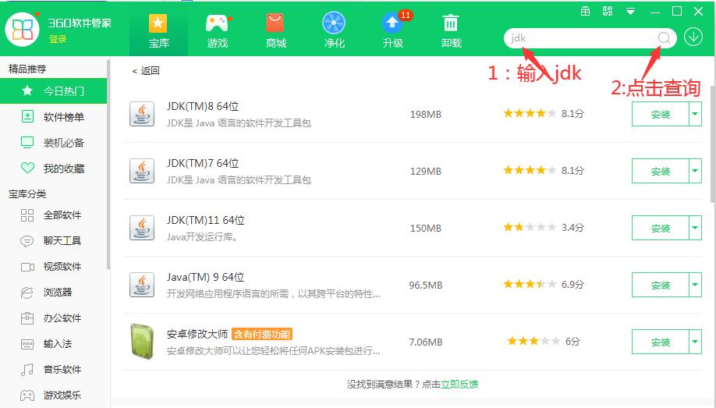Open the download manager arrow icon
Image resolution: width=716 pixels, height=408 pixels.
click(693, 37)
